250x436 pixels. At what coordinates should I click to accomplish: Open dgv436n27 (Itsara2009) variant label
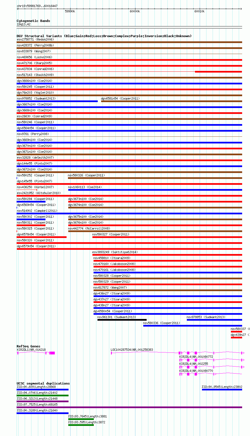112,293
